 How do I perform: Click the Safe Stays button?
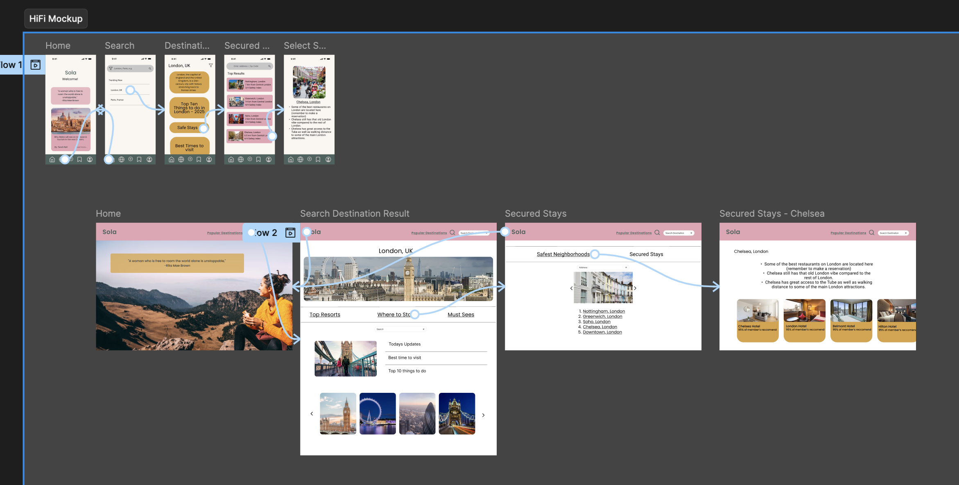pyautogui.click(x=187, y=128)
